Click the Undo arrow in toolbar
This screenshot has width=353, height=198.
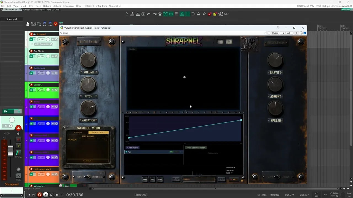149,14
